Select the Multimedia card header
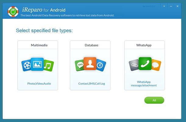The image size is (186, 122). click(x=38, y=45)
